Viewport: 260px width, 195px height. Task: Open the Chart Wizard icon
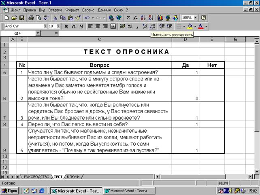pos(160,18)
